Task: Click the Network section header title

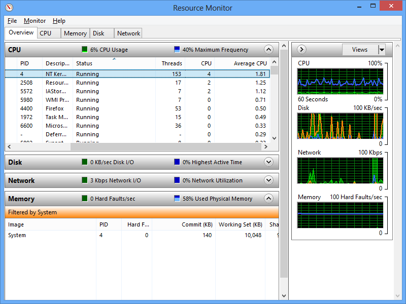Action: [x=21, y=180]
